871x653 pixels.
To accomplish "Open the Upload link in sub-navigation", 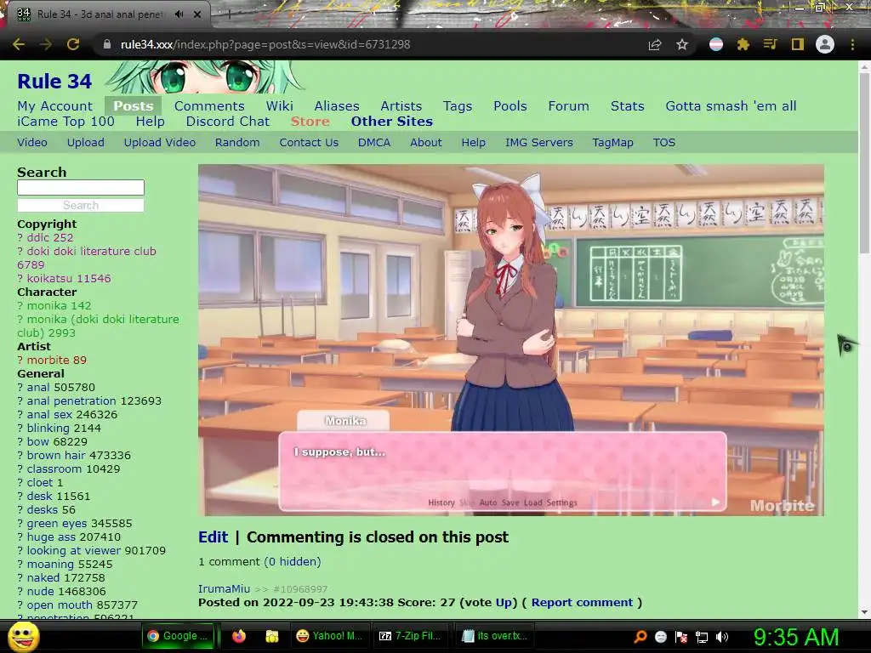I will click(x=86, y=143).
